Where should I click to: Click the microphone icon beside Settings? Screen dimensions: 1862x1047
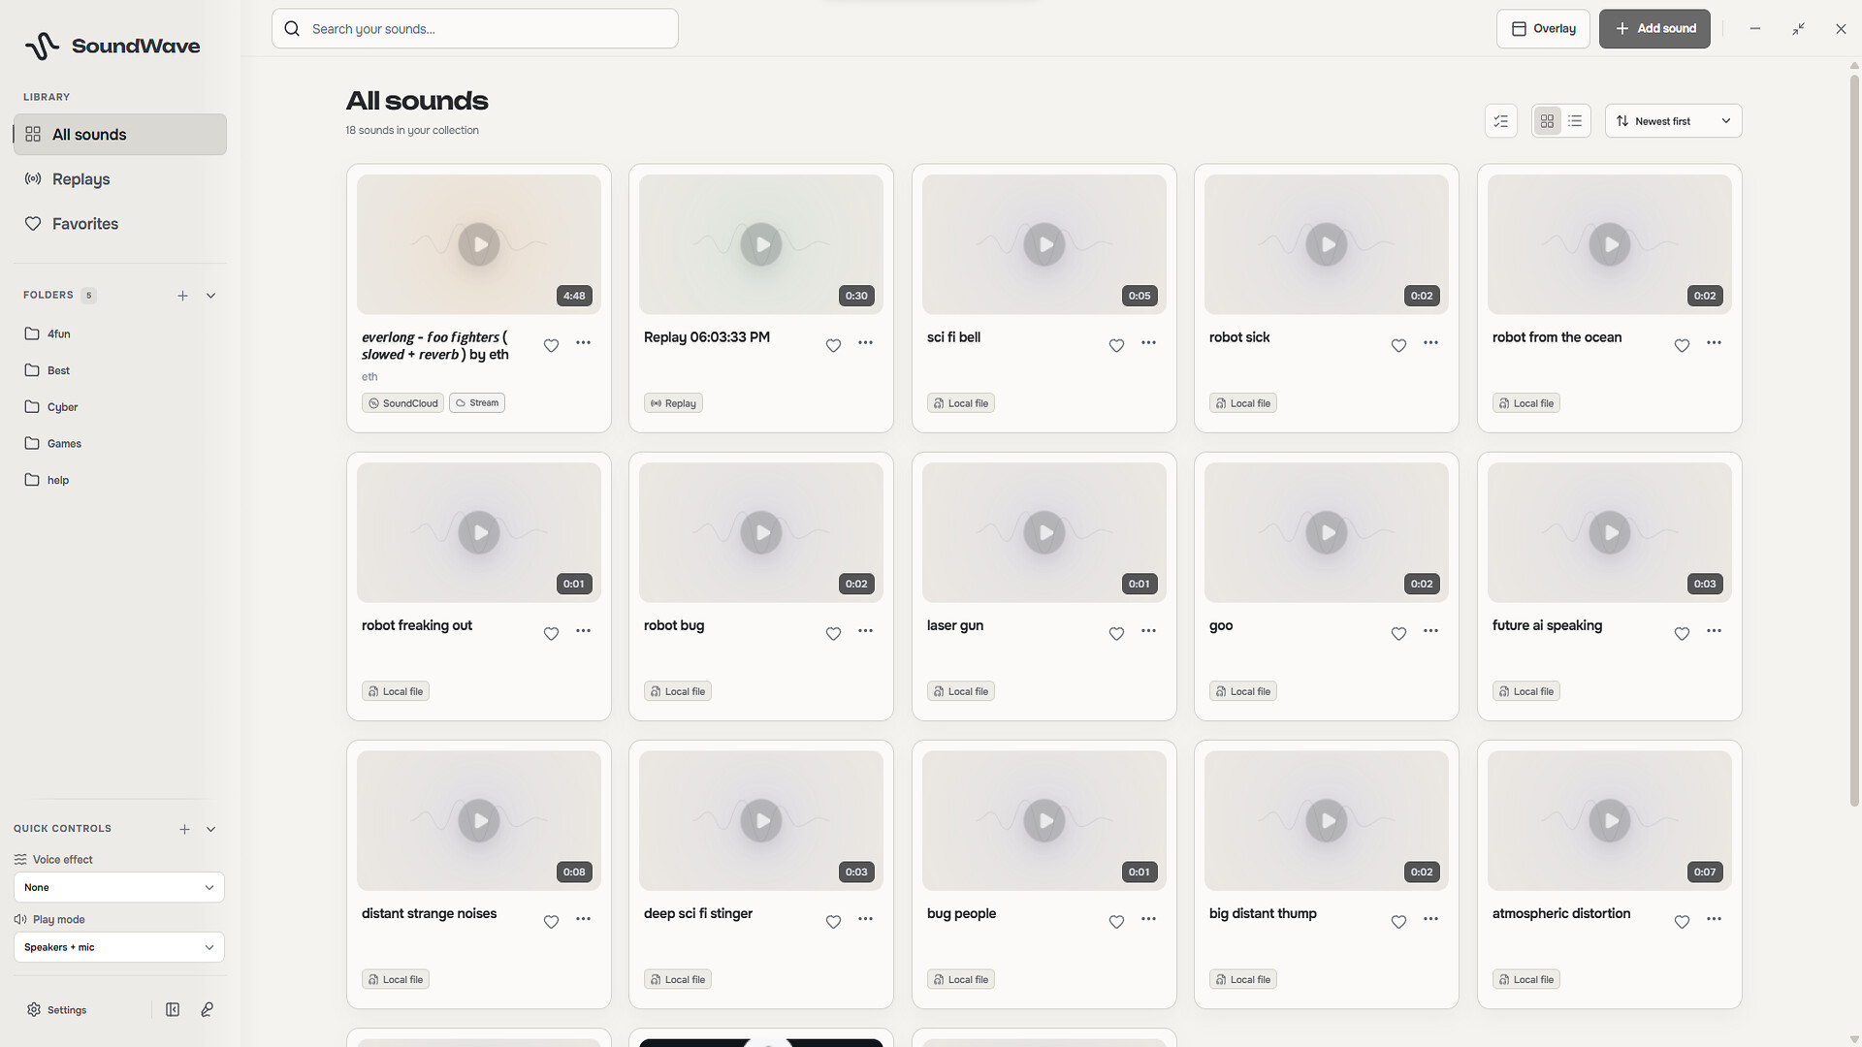coord(207,1009)
